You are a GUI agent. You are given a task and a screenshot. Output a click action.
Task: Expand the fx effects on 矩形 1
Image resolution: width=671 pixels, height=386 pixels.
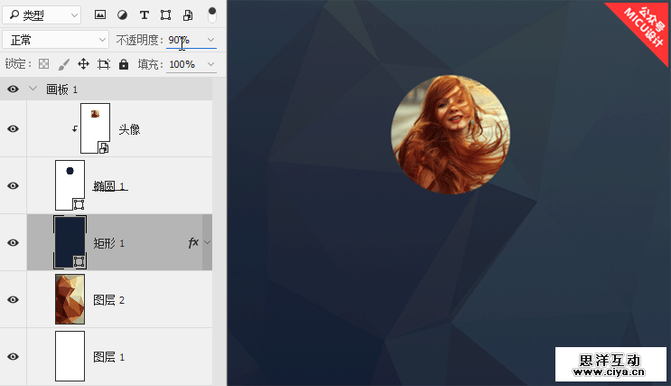[208, 242]
